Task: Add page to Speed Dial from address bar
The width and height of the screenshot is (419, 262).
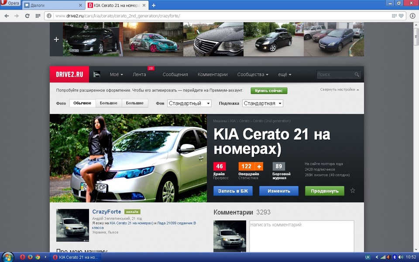Action: point(394,16)
